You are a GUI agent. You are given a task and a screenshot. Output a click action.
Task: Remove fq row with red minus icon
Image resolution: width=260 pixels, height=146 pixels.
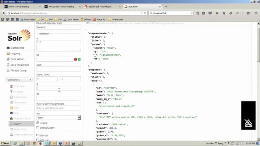pyautogui.click(x=76, y=59)
